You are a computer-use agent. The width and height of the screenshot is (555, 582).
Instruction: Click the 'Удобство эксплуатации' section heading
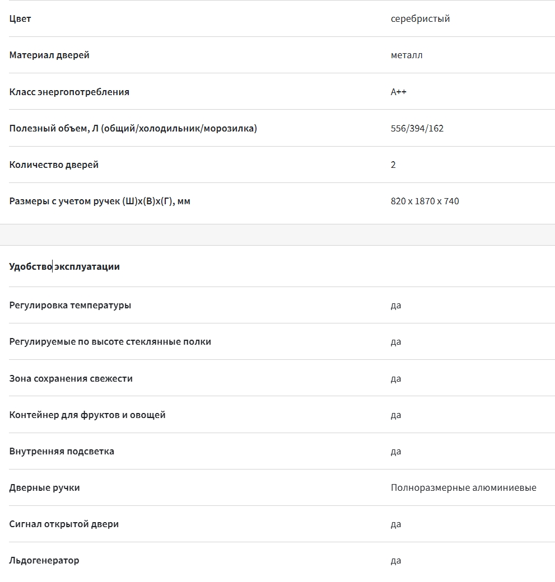tap(64, 266)
